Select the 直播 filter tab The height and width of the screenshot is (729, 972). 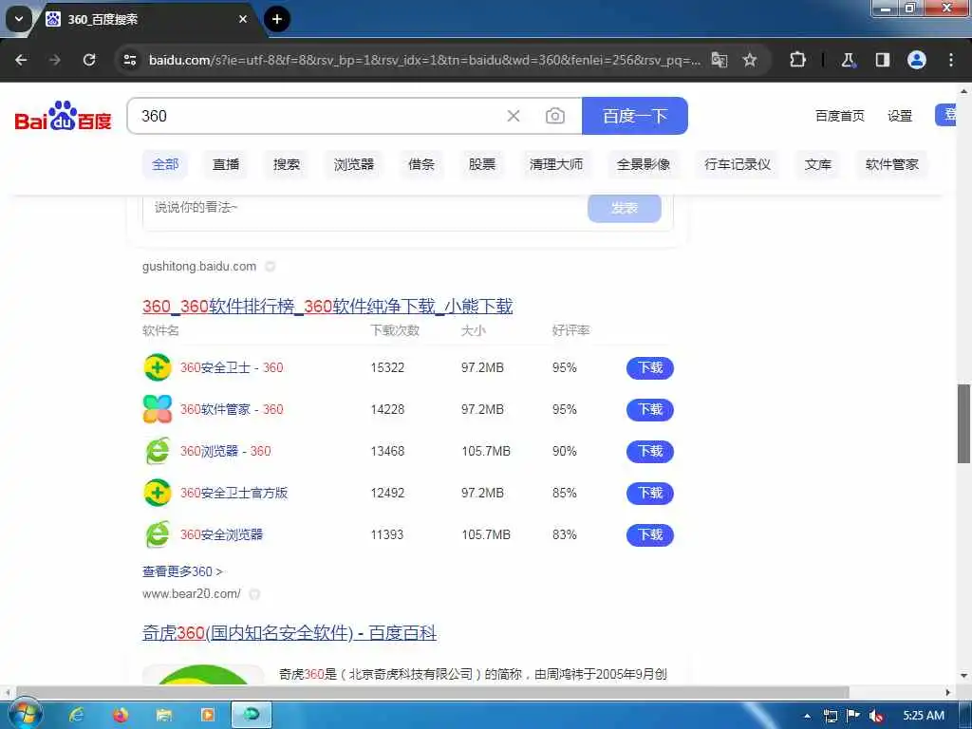[226, 164]
